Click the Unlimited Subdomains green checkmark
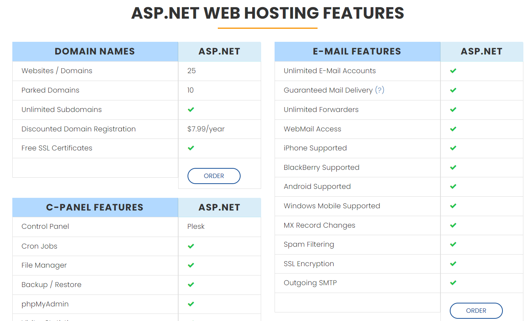 click(191, 109)
